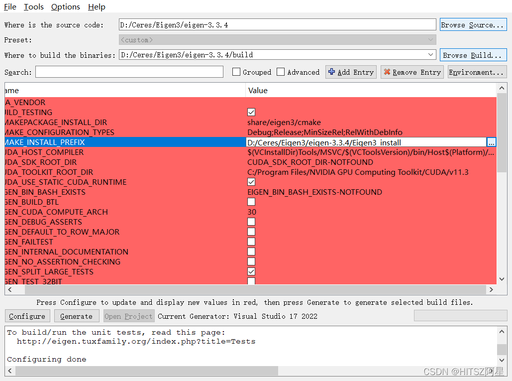The width and height of the screenshot is (512, 381).
Task: Click the CUDA_SDK_ROOT_DIR-NOTFOUND value
Action: (x=310, y=162)
